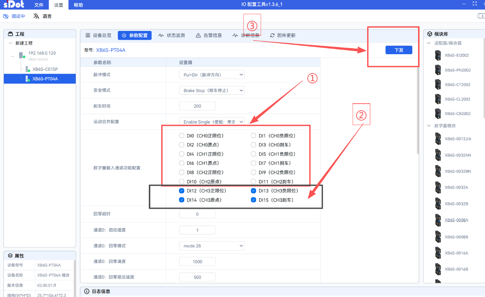This screenshot has height=297, width=485.
Task: Pick the XB6S-0032AN module icon
Action: (x=438, y=155)
